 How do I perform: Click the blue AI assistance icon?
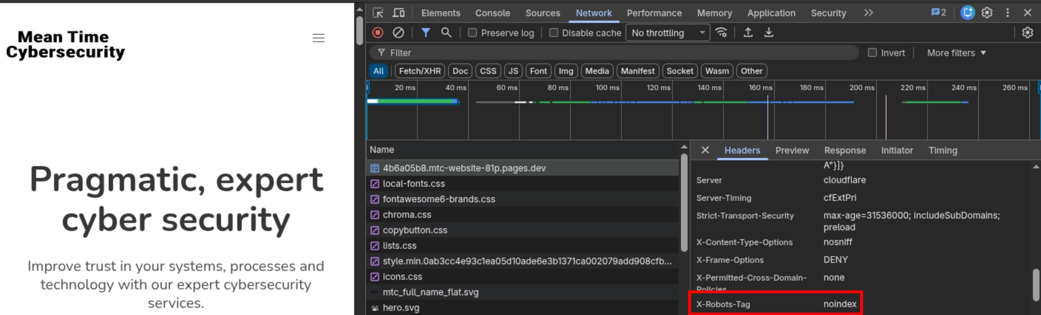[x=967, y=13]
